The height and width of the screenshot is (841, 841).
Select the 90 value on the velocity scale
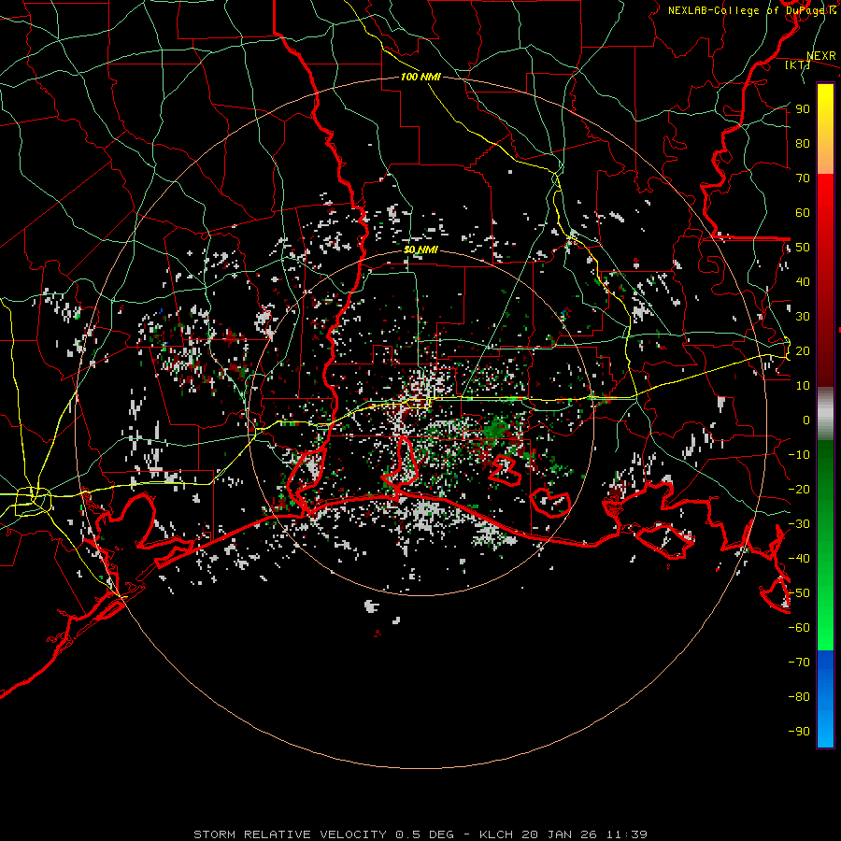coord(803,109)
